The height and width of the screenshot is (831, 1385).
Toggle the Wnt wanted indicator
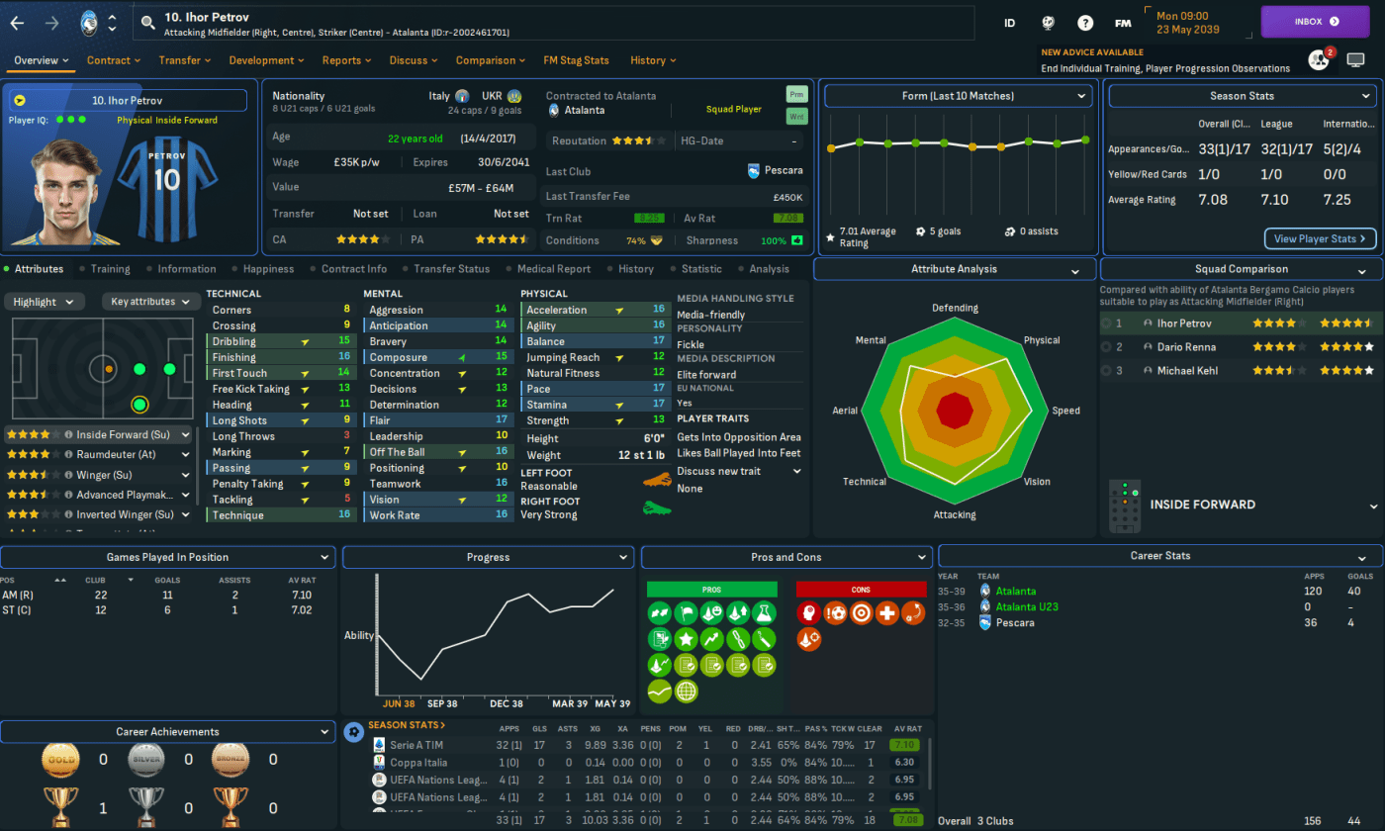[796, 117]
